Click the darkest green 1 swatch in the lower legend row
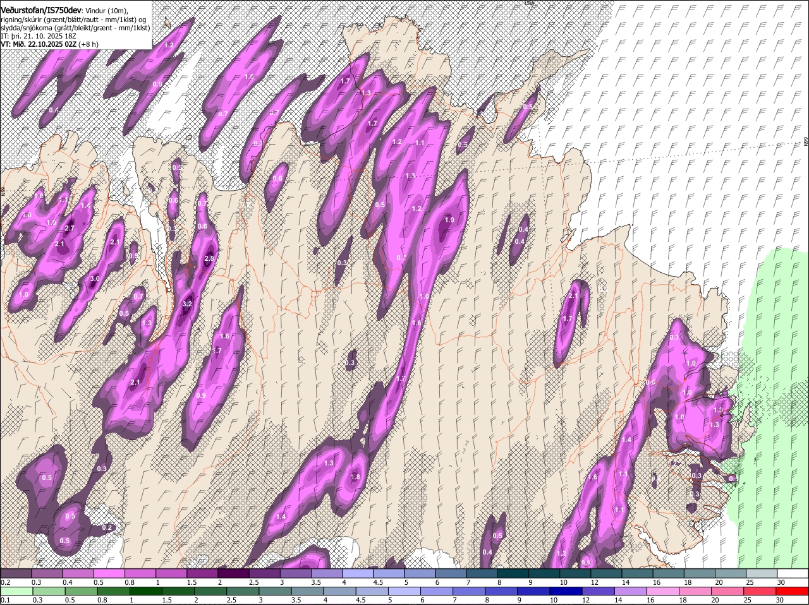Image resolution: width=809 pixels, height=605 pixels. [x=146, y=592]
